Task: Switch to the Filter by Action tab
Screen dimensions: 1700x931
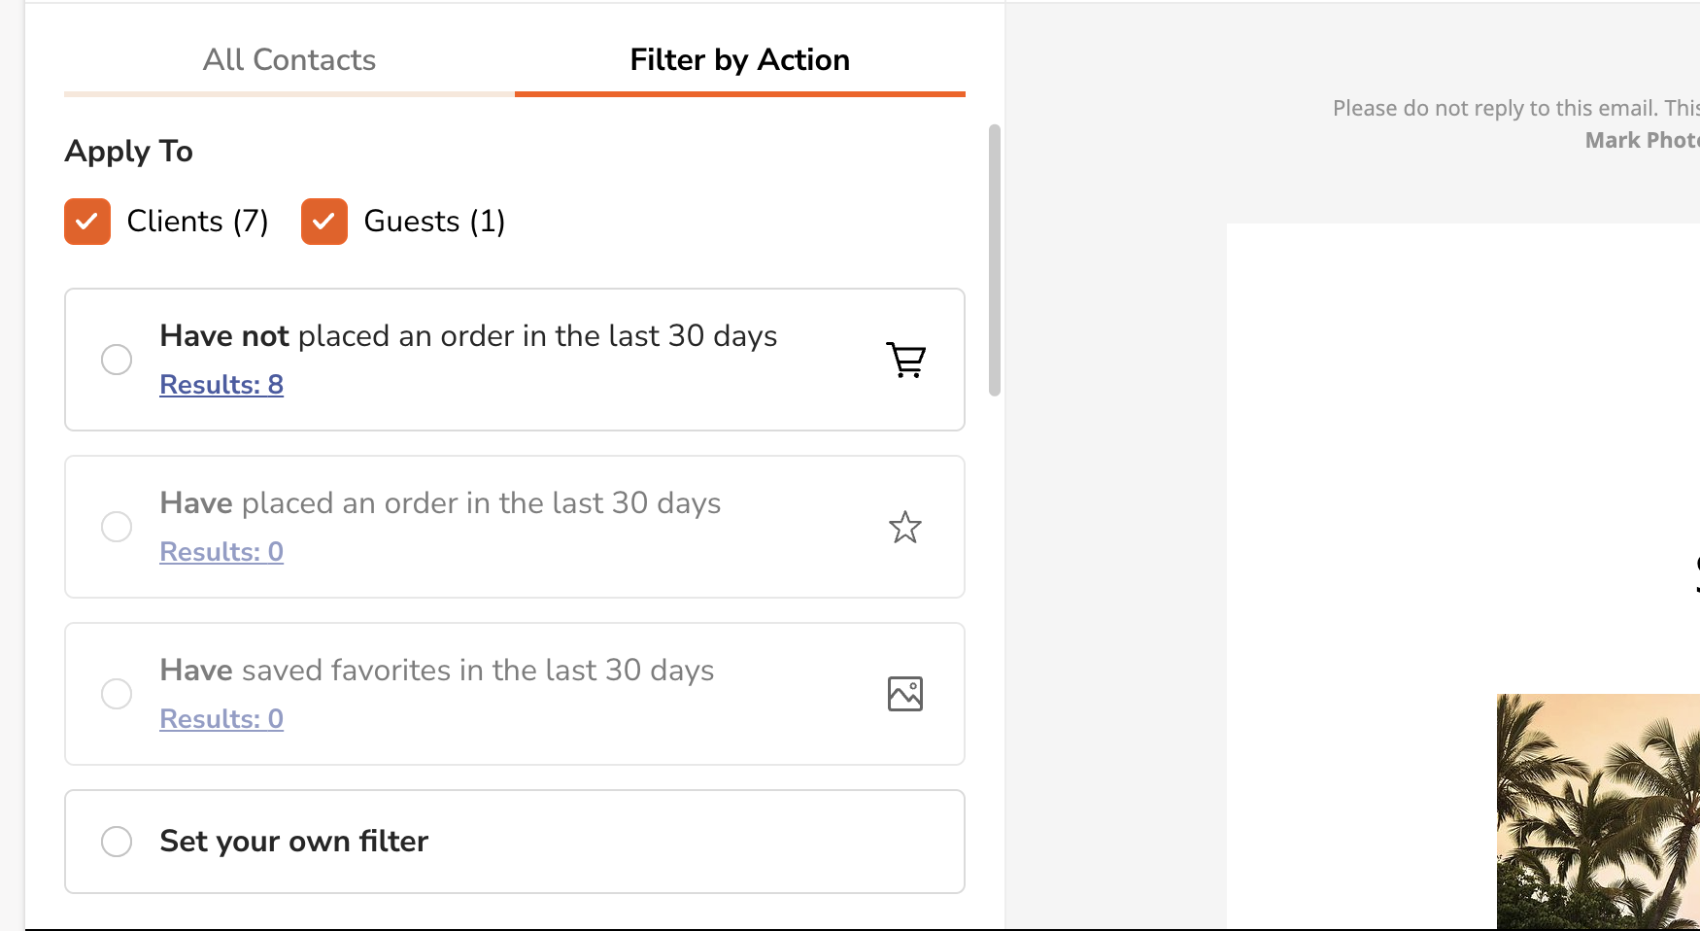Action: pyautogui.click(x=739, y=59)
